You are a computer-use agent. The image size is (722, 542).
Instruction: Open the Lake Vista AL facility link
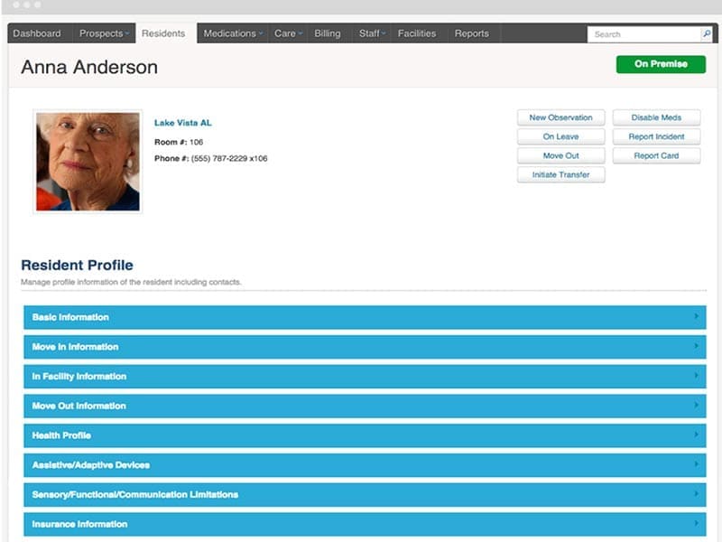point(181,121)
